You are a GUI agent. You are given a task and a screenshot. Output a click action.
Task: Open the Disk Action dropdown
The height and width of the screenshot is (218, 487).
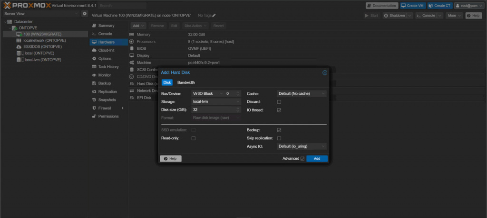[x=195, y=26]
